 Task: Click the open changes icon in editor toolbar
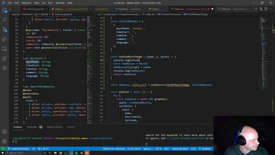(x=261, y=9)
